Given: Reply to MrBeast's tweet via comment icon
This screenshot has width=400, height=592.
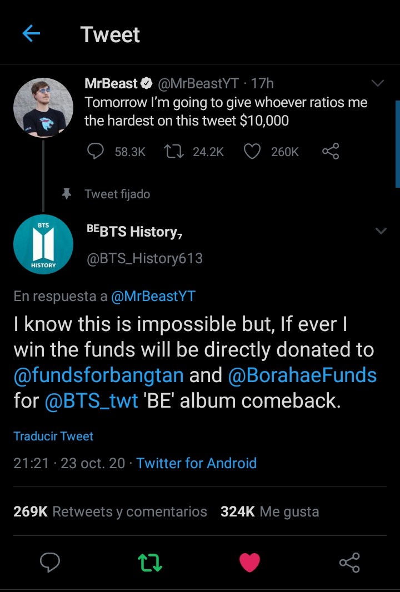Looking at the screenshot, I should click(96, 151).
